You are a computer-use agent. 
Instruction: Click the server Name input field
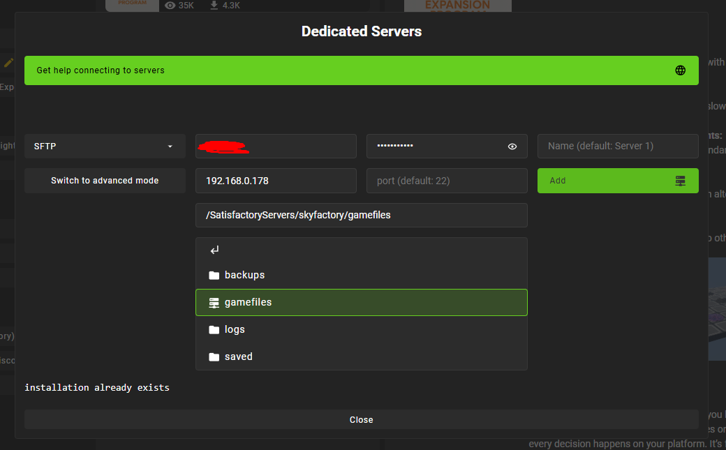[x=618, y=146]
